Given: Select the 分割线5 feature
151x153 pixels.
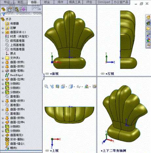Looking at the screenshot, I should pos(15,127).
